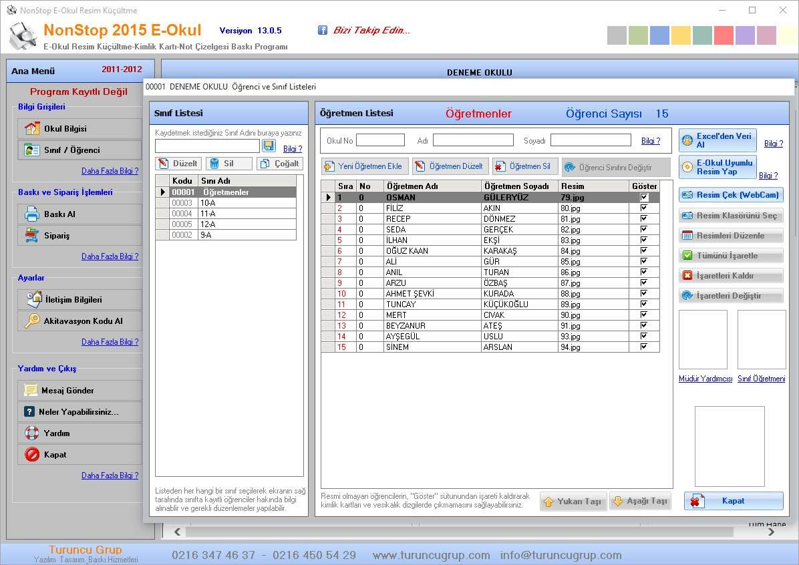Viewport: 799px width, 565px height.
Task: Open the Sınıf / Öğrenci menu item
Action: tap(80, 150)
